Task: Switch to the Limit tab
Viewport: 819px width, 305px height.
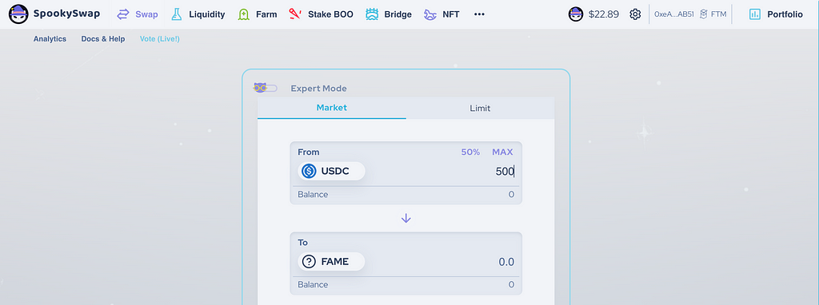Action: pyautogui.click(x=480, y=109)
